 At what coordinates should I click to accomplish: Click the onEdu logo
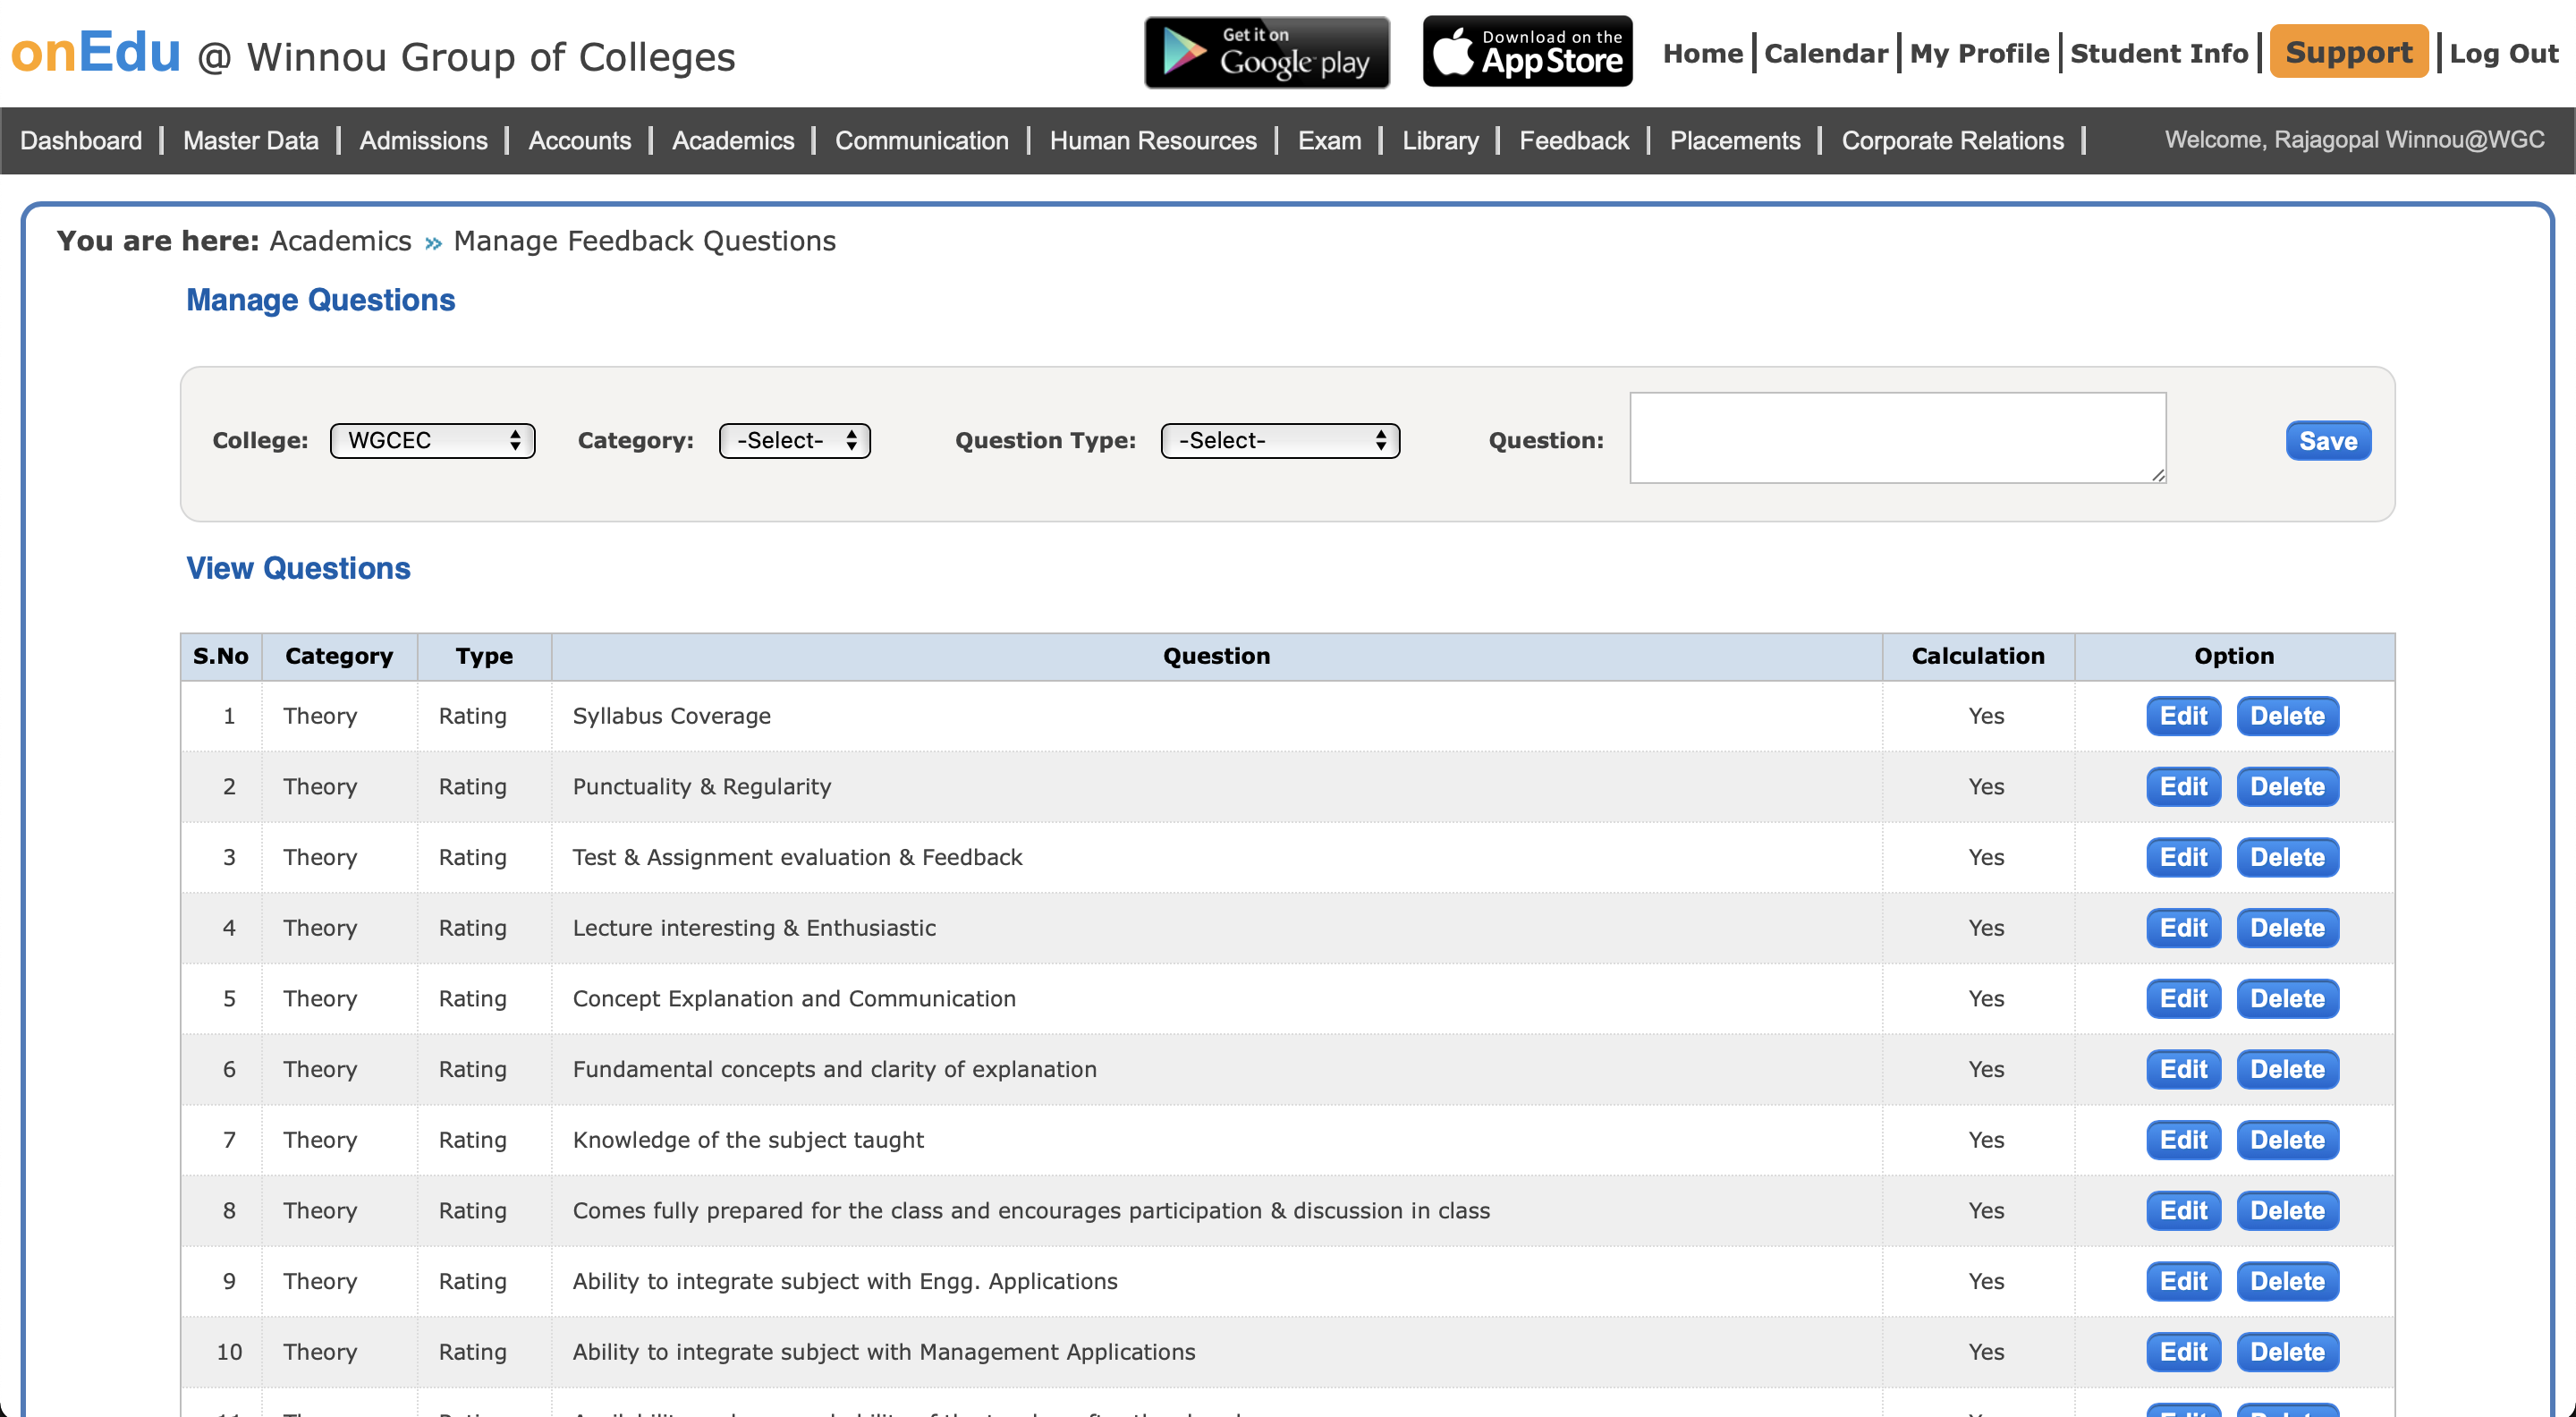tap(96, 53)
